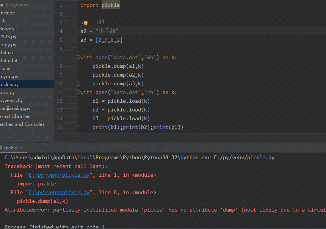Collapse the fold marker at line 11
The image size is (326, 229).
pyautogui.click(x=78, y=92)
